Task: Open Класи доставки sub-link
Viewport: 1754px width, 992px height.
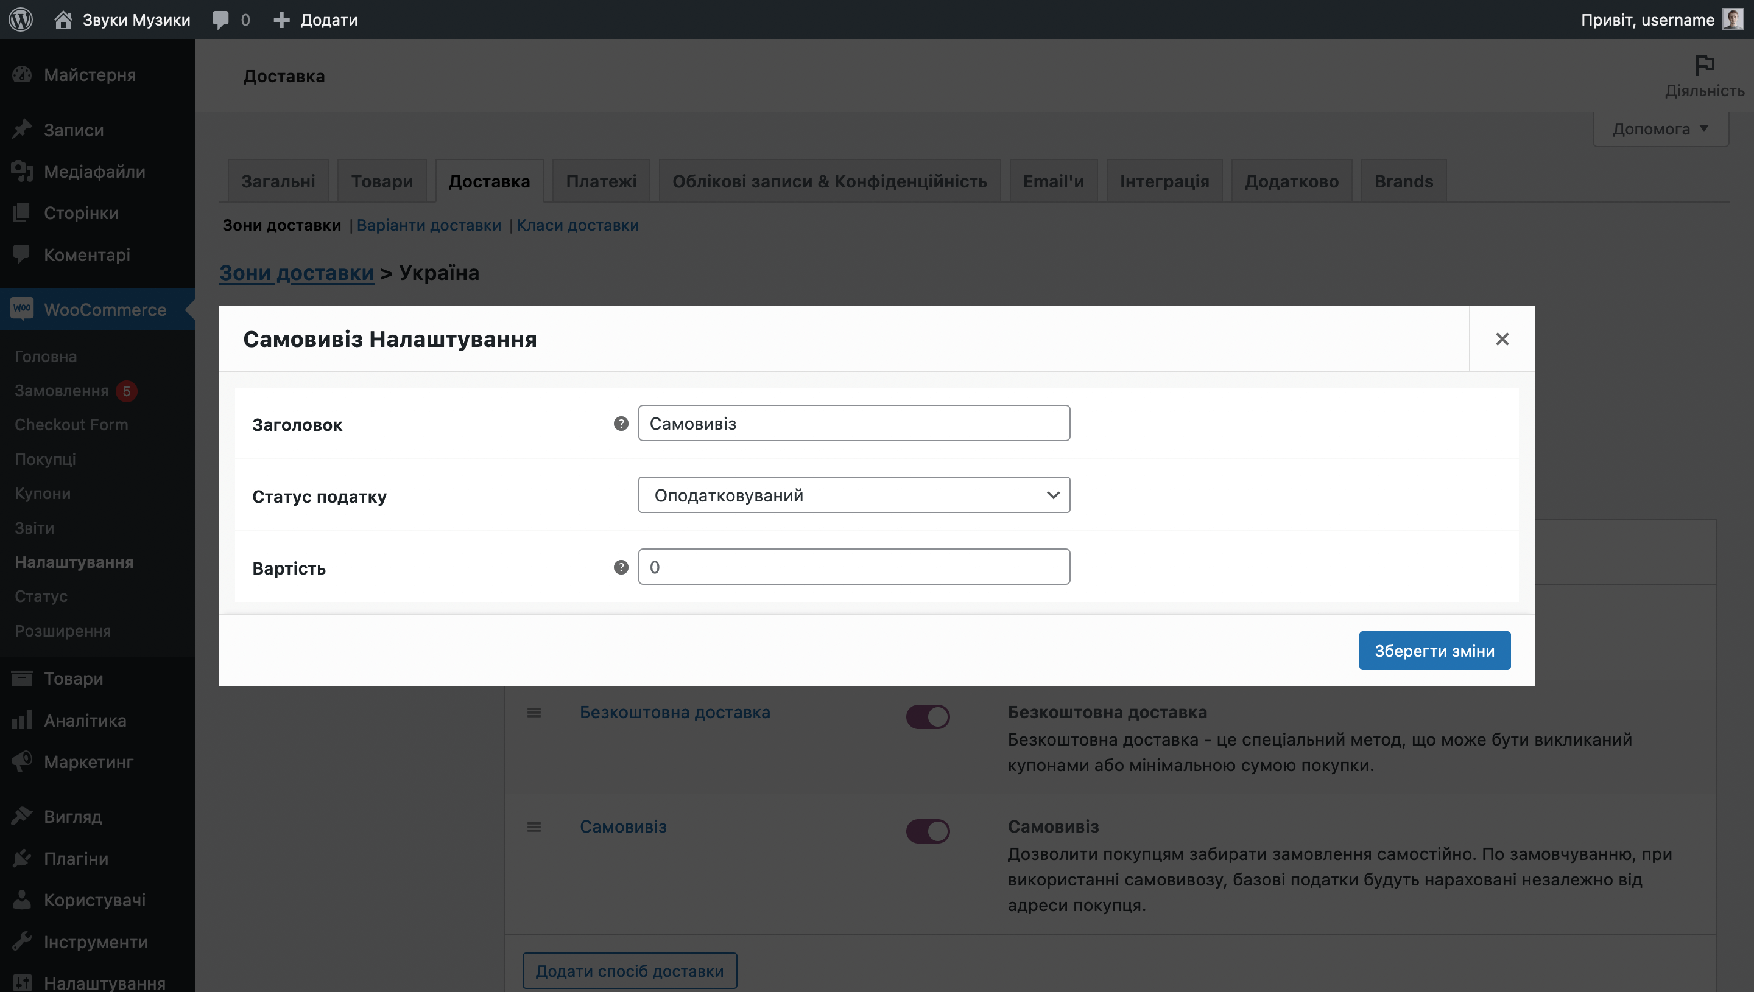Action: coord(577,225)
